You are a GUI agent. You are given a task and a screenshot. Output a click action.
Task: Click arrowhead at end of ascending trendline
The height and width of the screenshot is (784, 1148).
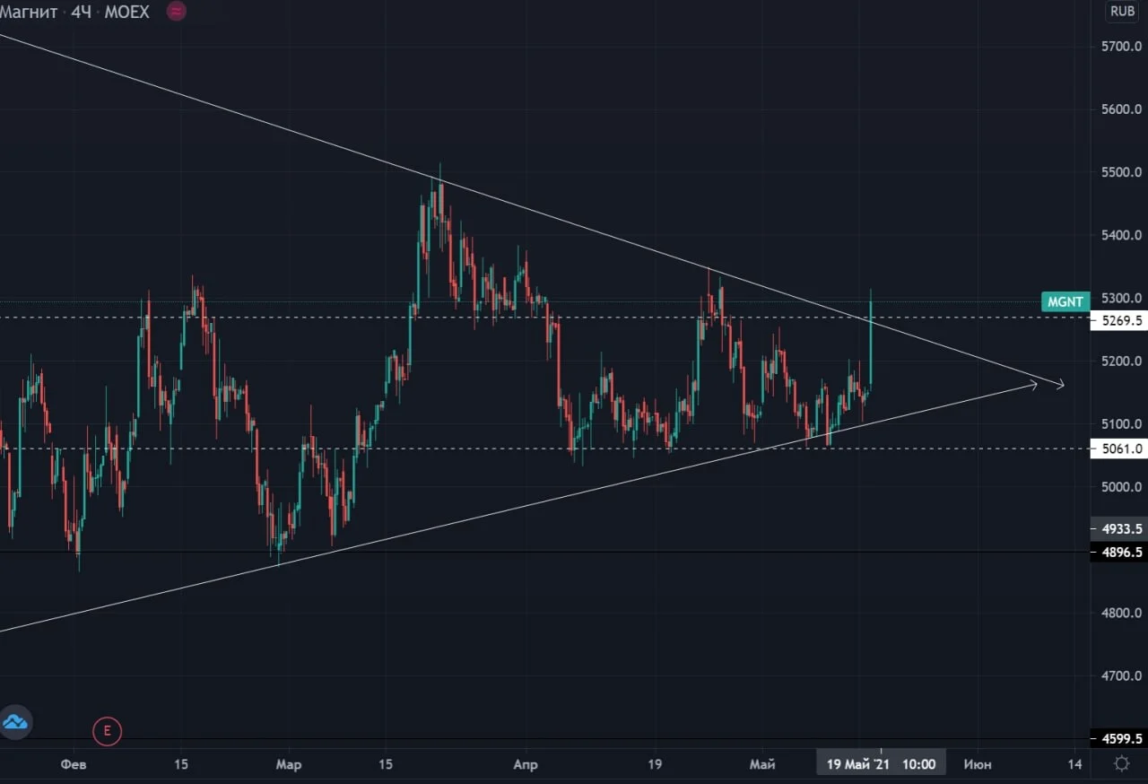(1031, 385)
